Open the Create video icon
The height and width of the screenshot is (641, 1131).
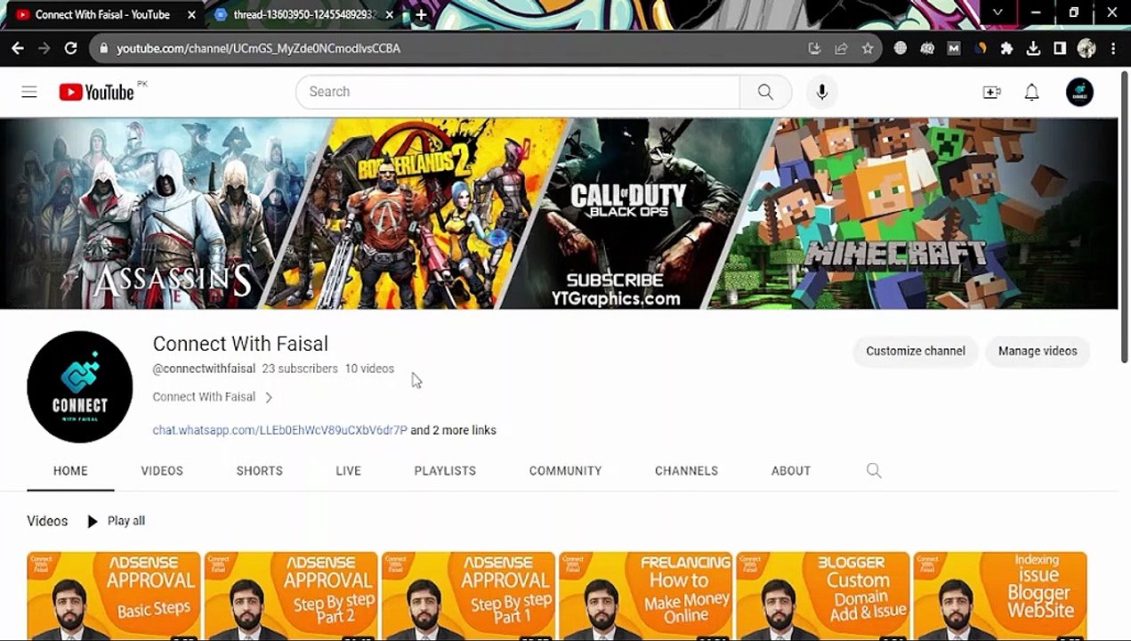(x=991, y=93)
